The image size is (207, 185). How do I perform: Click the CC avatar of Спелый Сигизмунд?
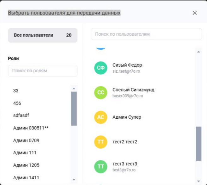pyautogui.click(x=101, y=92)
